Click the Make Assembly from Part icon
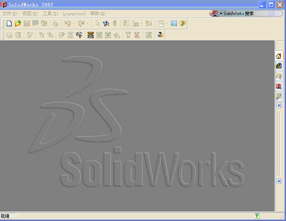286x221 pixels. coord(44,23)
